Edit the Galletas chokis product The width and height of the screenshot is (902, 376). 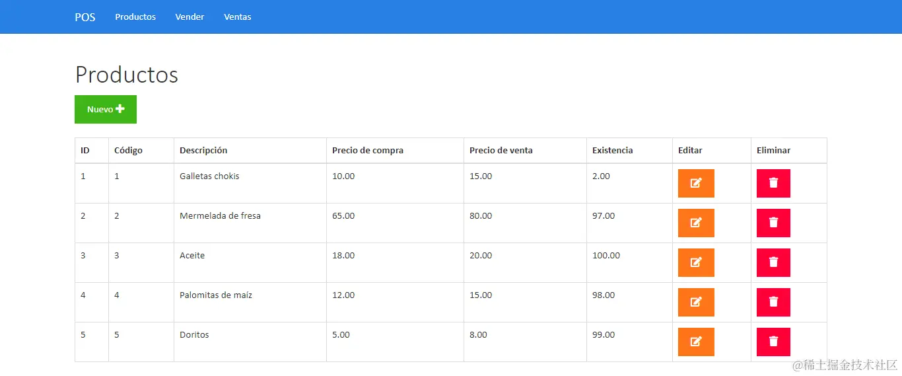click(696, 183)
